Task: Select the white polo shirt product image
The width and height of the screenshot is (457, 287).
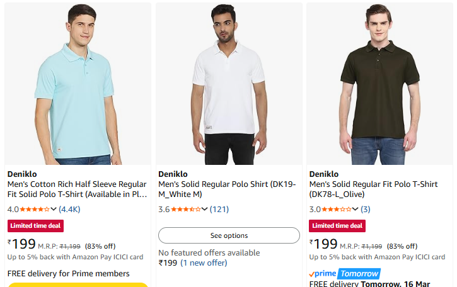Action: pos(228,84)
